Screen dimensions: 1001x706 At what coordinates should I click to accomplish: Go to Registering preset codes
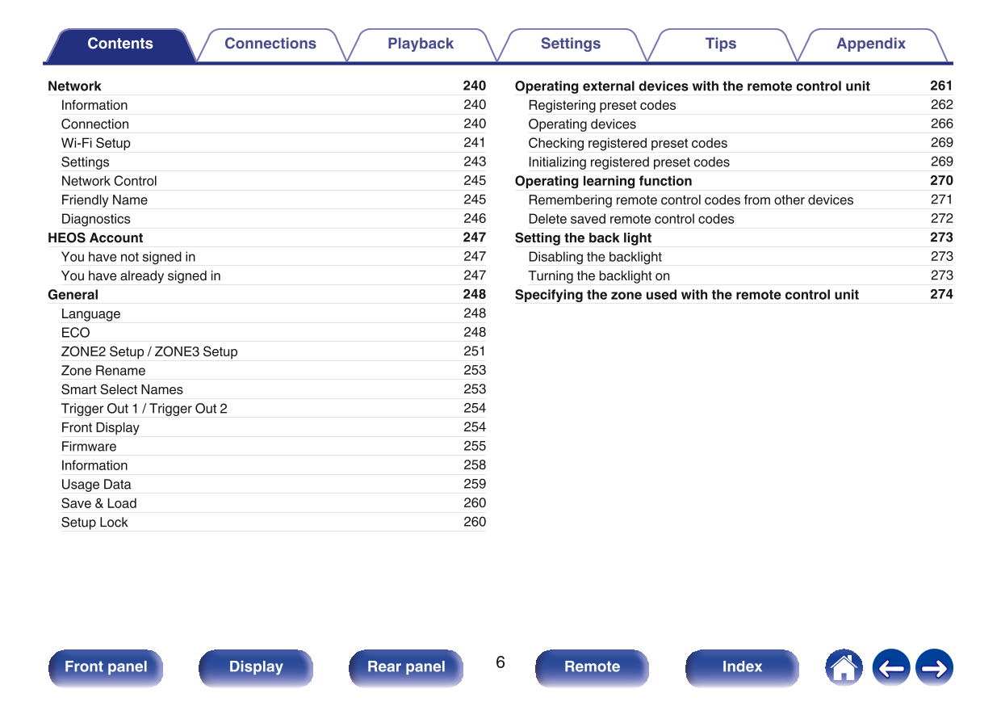coord(601,105)
